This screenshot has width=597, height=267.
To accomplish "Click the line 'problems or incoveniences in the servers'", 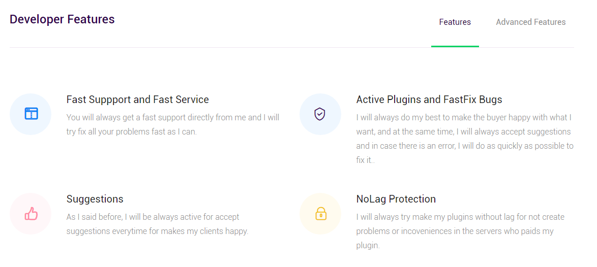I will click(x=455, y=231).
